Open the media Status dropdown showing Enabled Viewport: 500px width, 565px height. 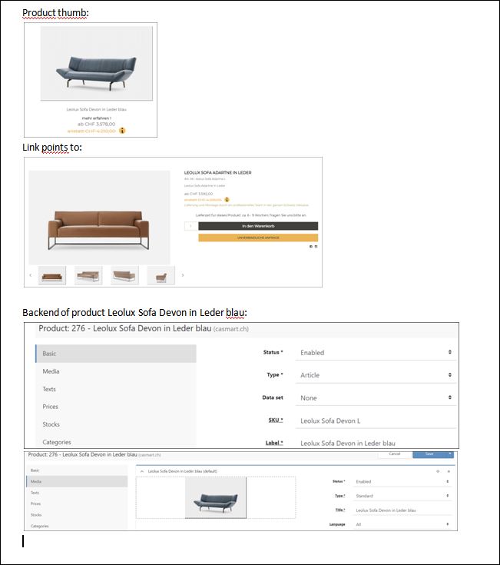(x=402, y=482)
